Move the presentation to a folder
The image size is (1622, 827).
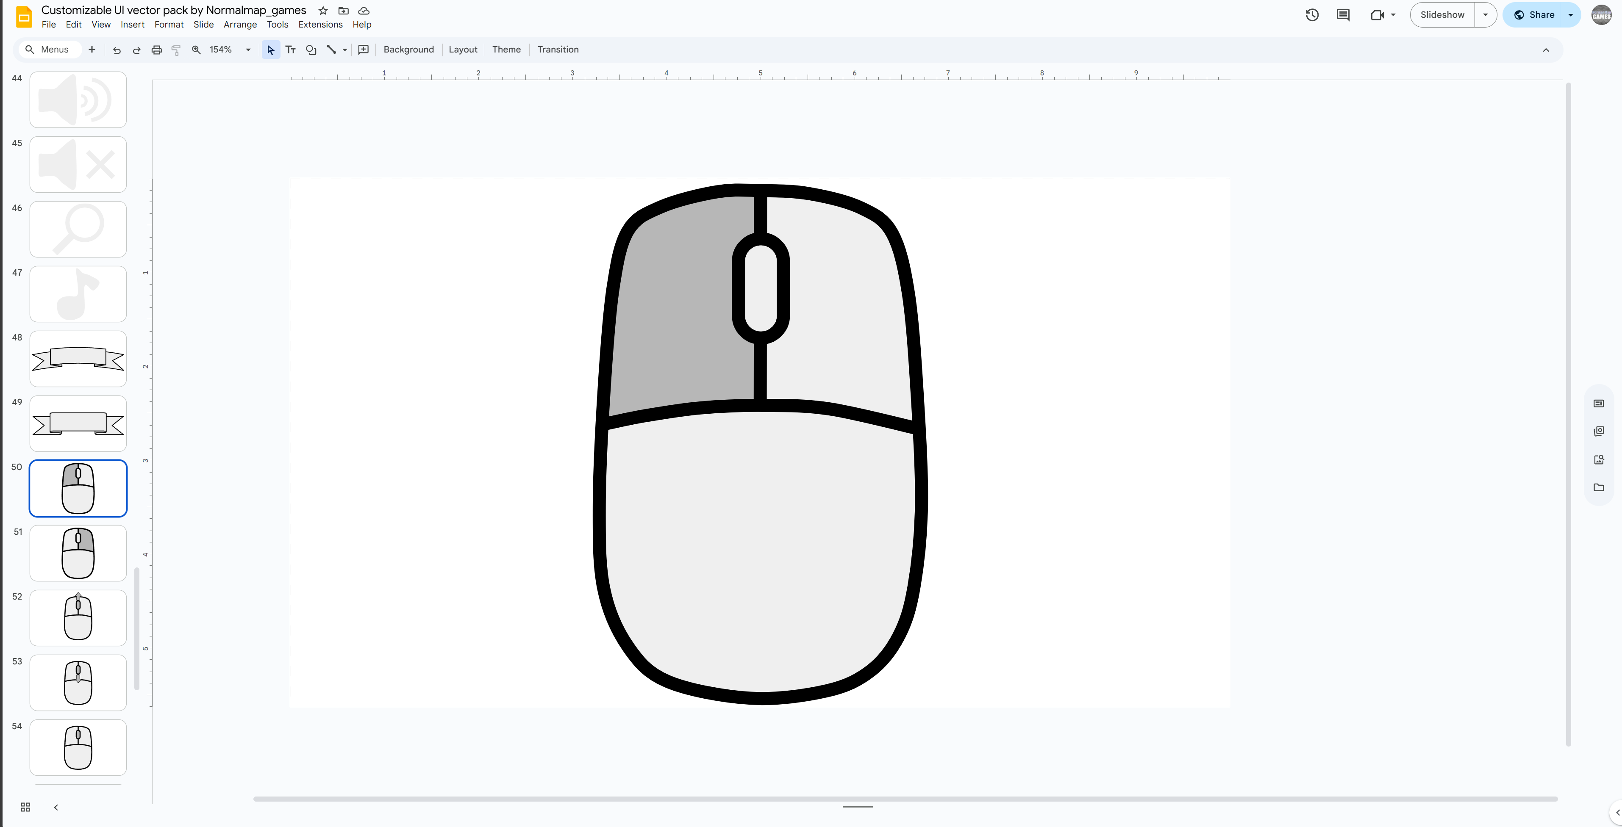(343, 11)
